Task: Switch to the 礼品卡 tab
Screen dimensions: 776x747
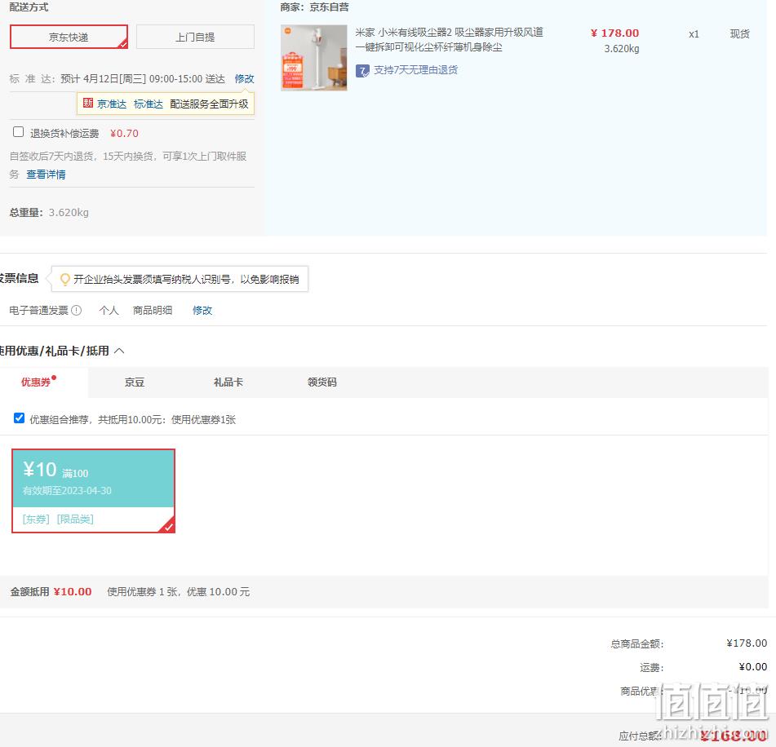Action: pyautogui.click(x=228, y=382)
